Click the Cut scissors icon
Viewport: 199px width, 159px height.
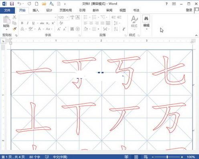point(14,17)
